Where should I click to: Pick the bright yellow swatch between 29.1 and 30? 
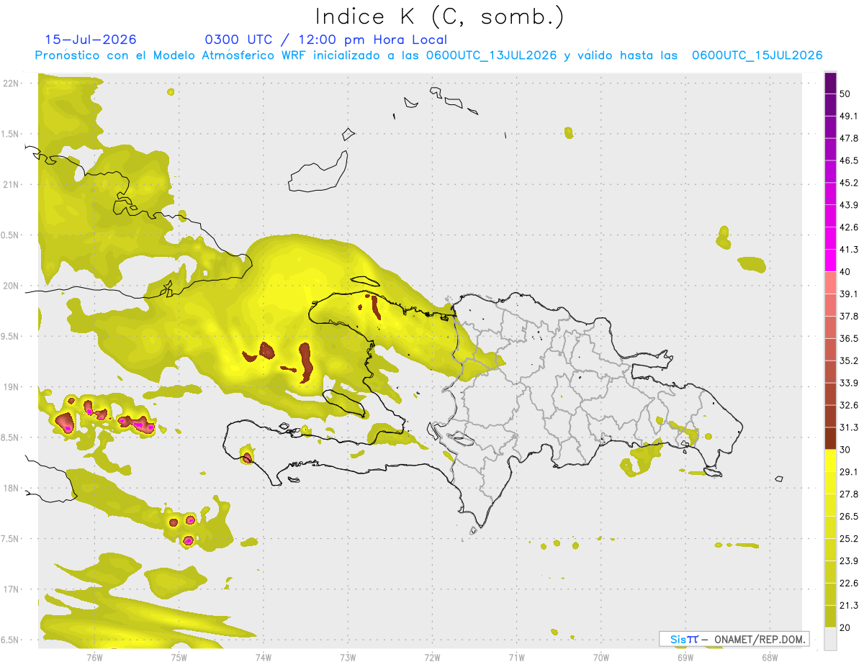click(x=830, y=460)
